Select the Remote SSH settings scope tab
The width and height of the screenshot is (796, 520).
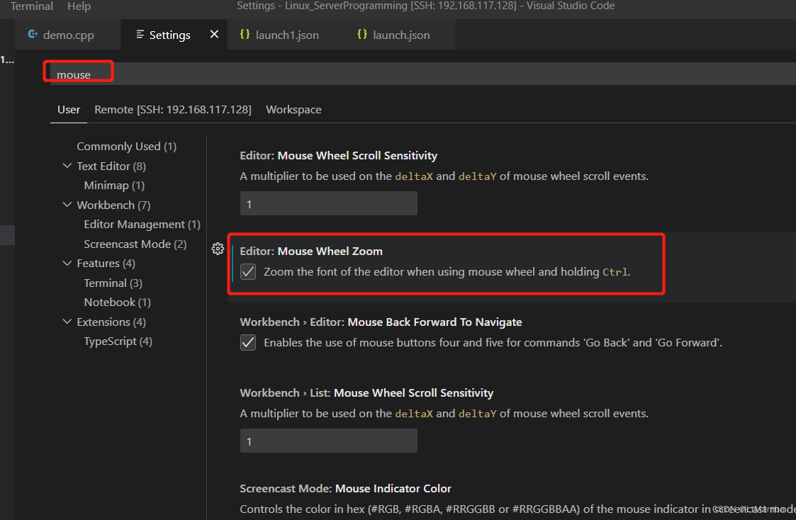[x=173, y=110]
